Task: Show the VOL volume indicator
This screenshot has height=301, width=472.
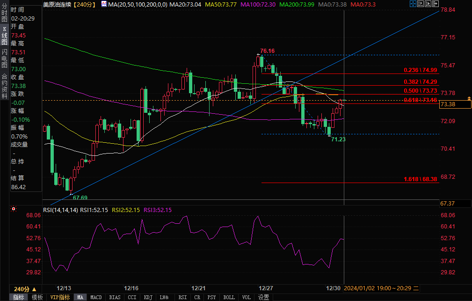Action: coord(246,297)
